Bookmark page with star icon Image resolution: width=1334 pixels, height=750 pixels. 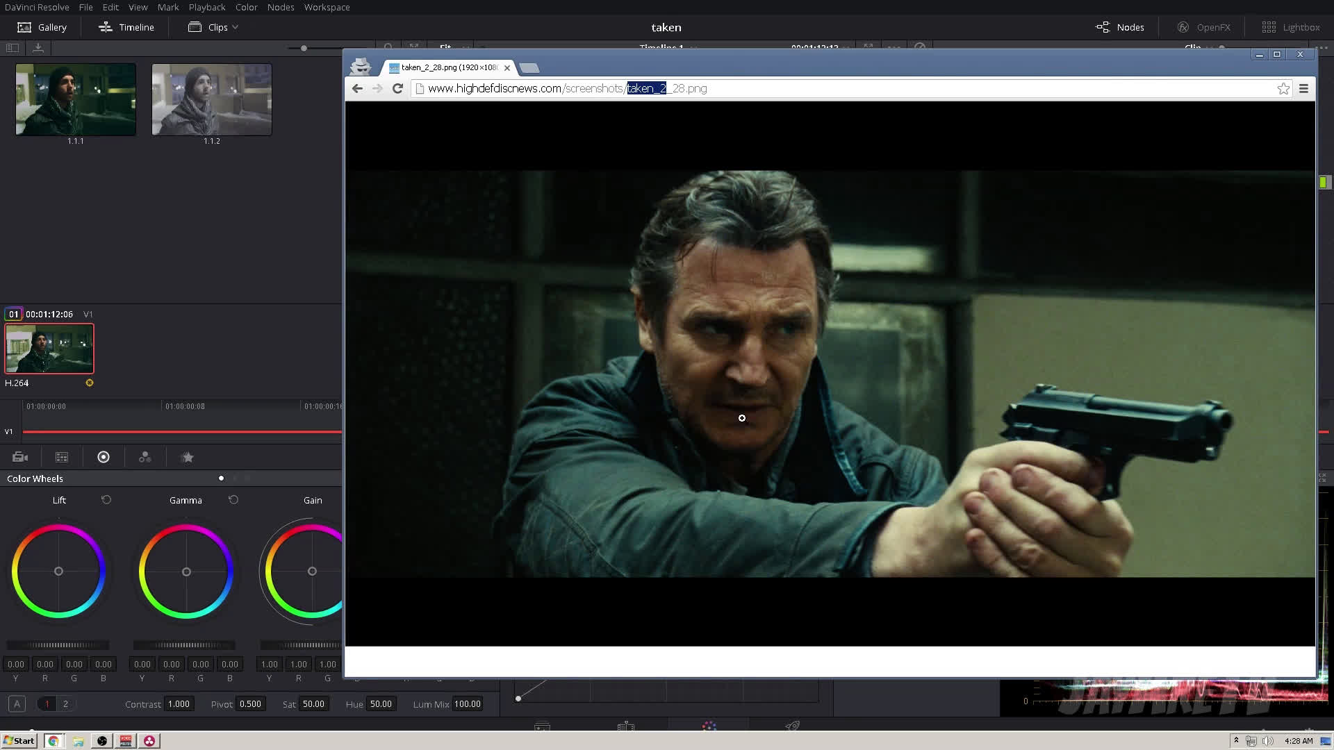tap(1283, 88)
